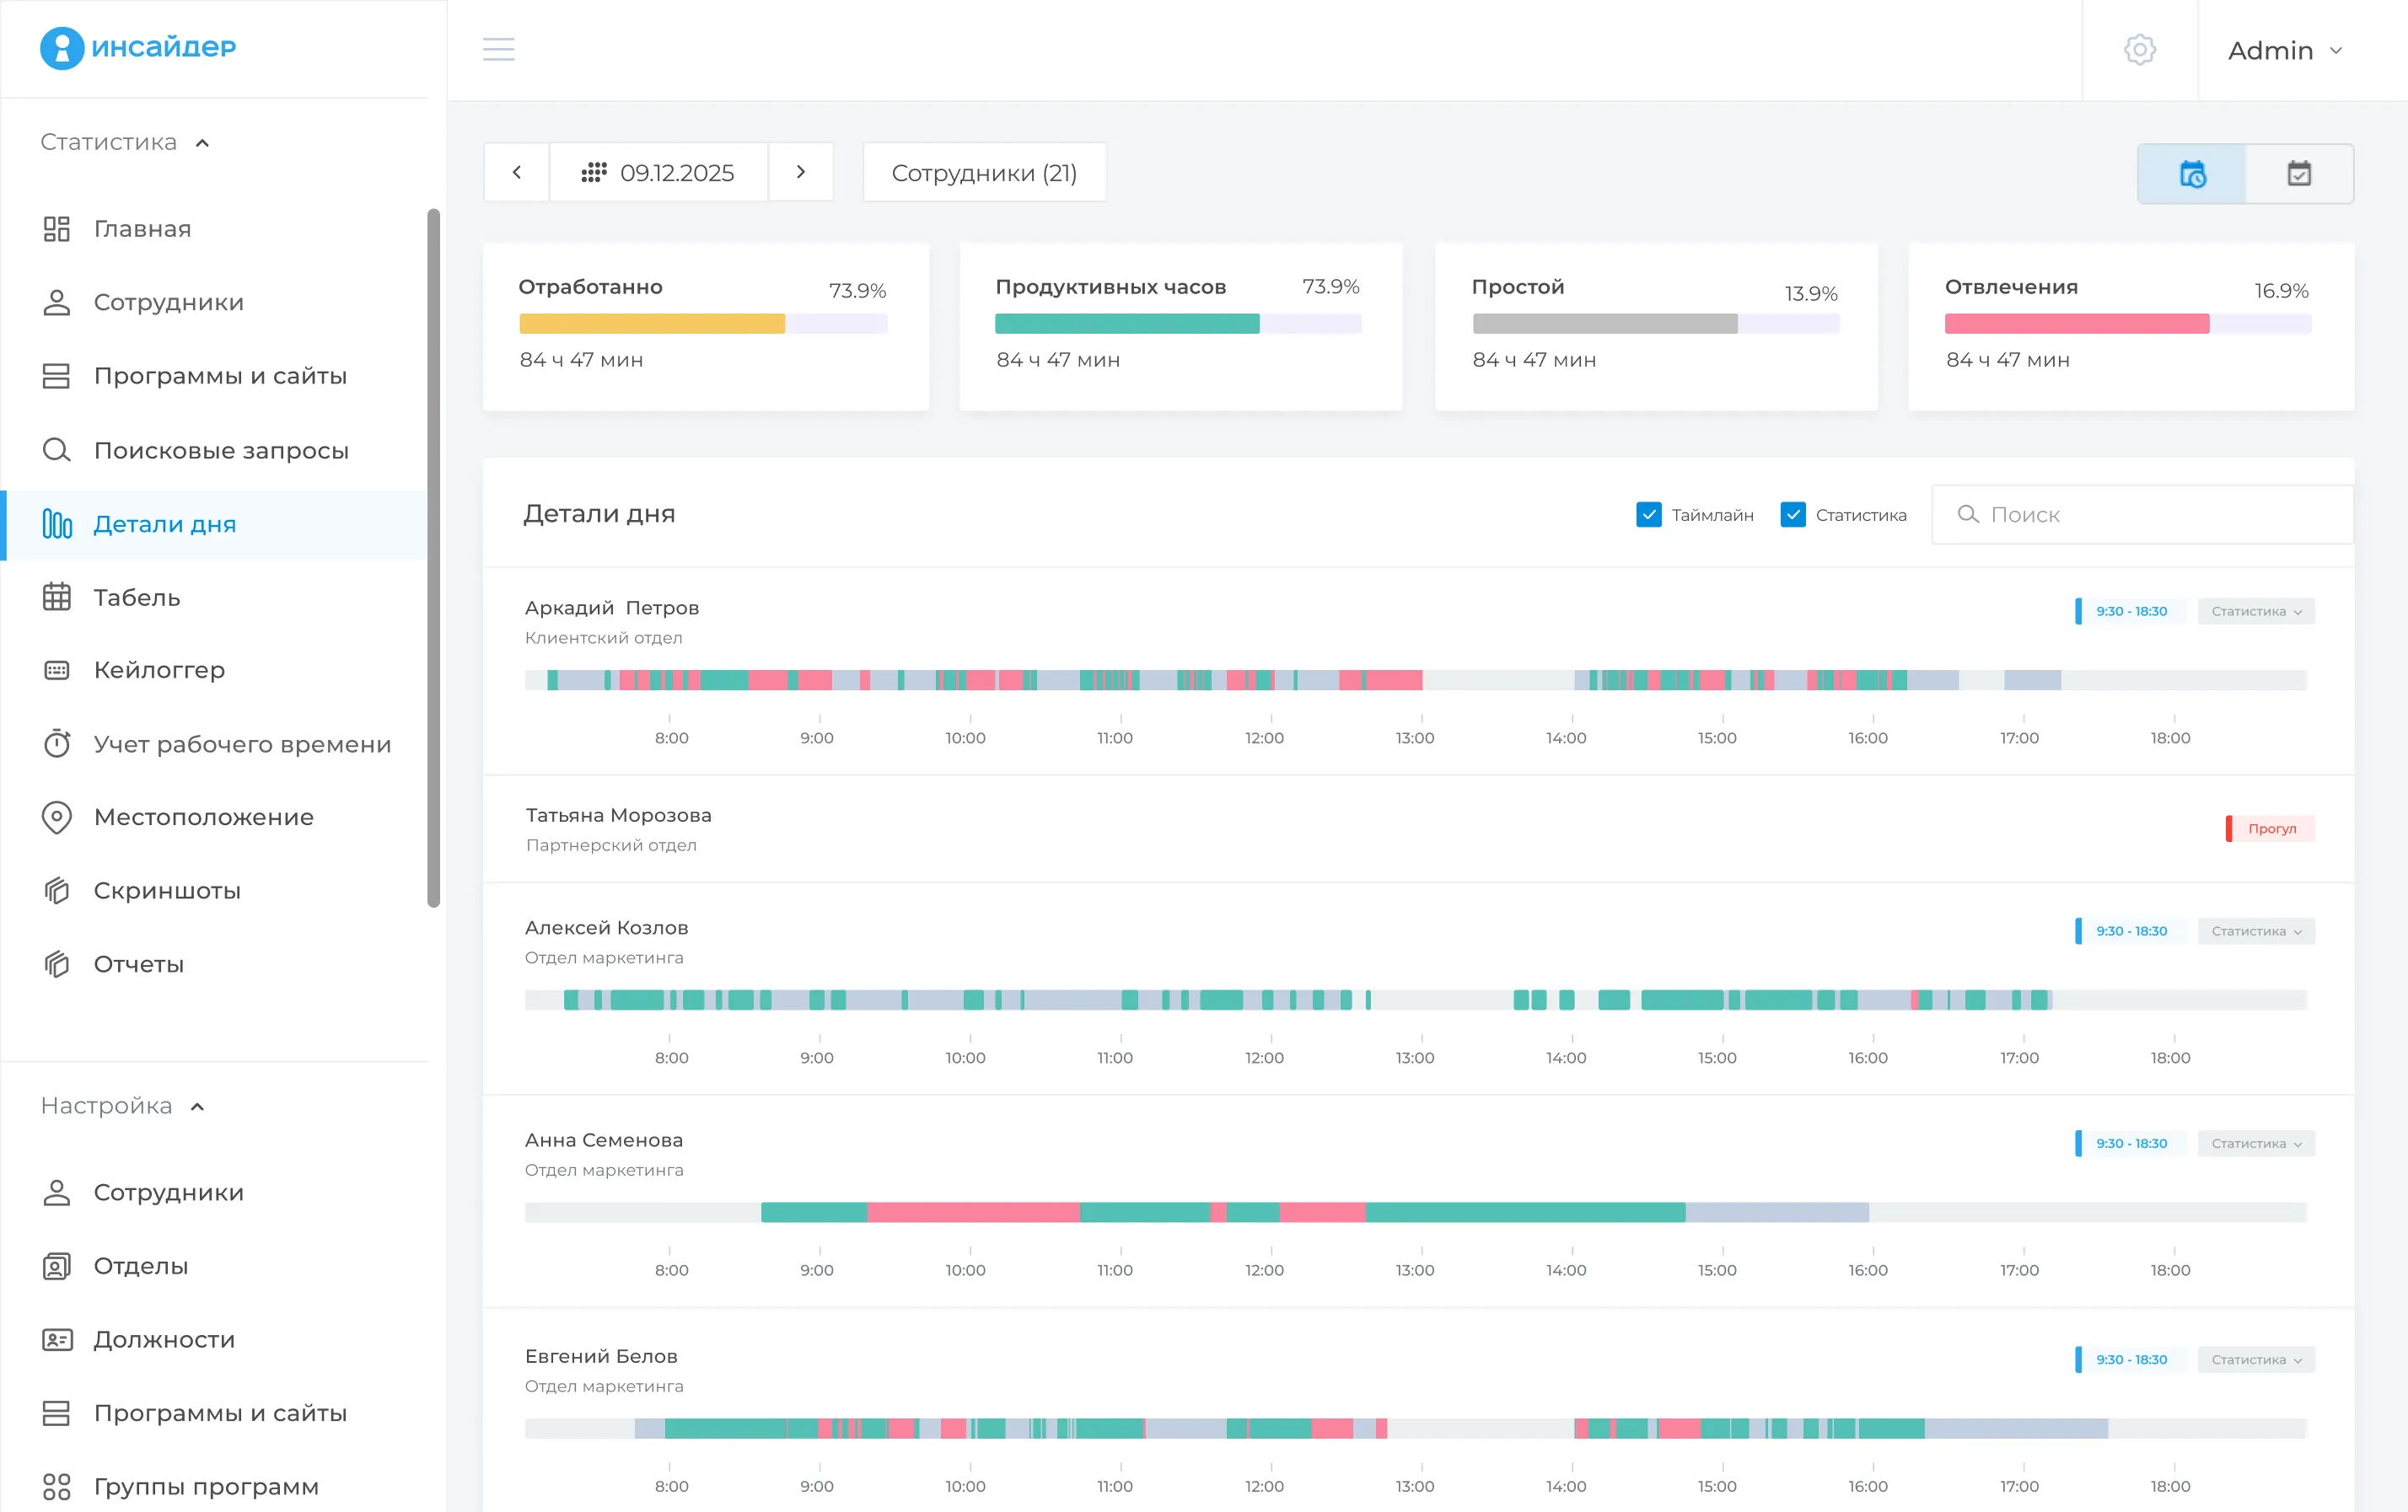Open the Admin user dropdown

(x=2284, y=50)
